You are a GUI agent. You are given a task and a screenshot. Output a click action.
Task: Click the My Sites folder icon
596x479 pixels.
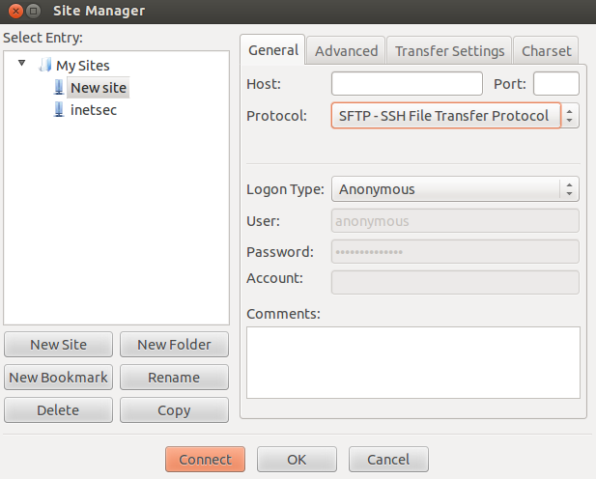[45, 65]
